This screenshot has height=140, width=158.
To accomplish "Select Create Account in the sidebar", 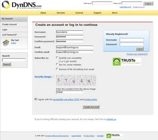I will point(14,24).
